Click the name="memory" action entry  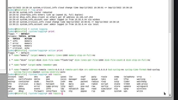click(x=52, y=55)
